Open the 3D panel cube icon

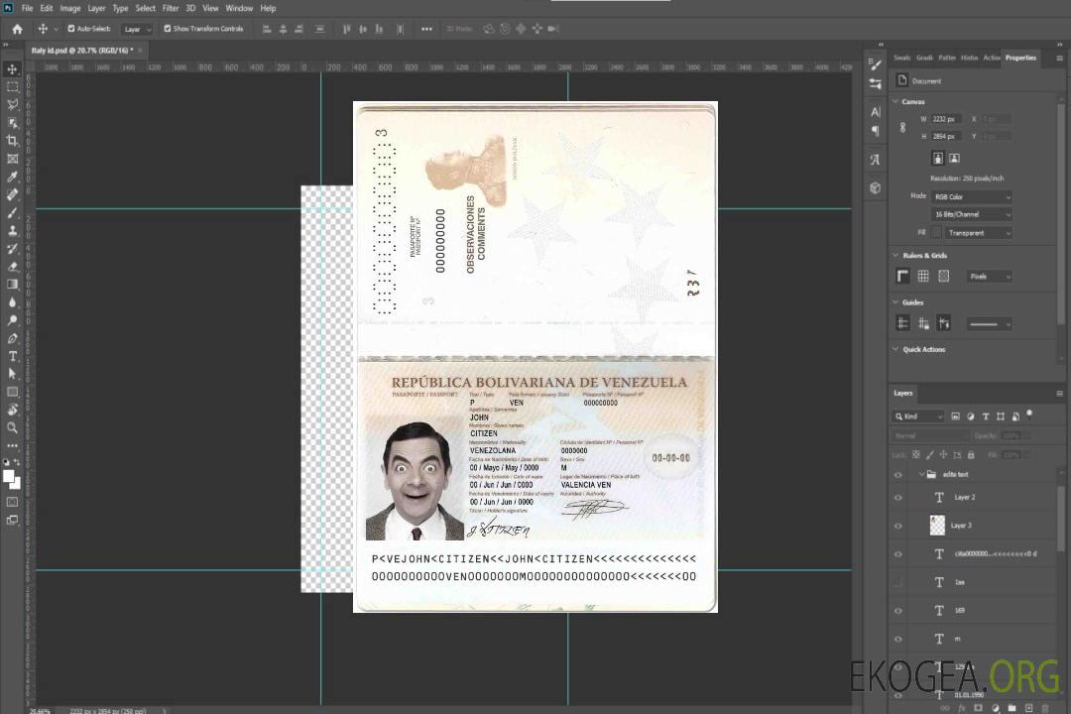[x=875, y=187]
